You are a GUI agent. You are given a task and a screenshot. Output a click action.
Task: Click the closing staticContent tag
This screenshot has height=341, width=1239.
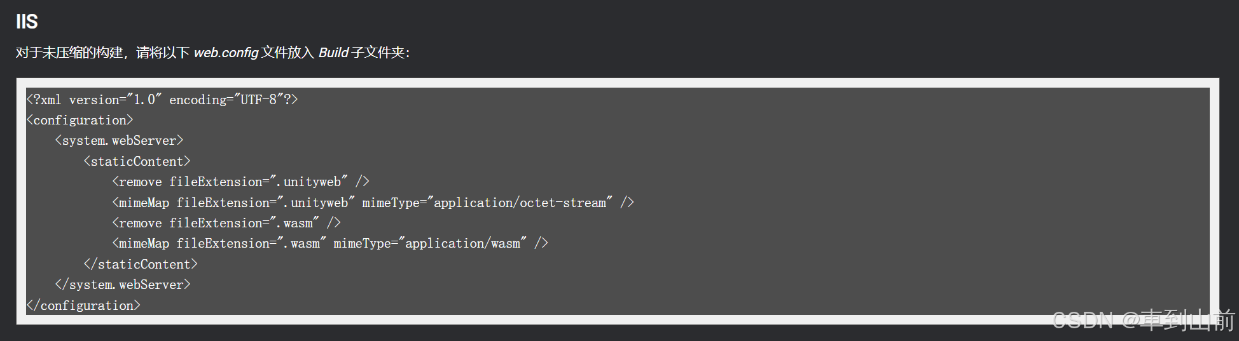[x=141, y=264]
